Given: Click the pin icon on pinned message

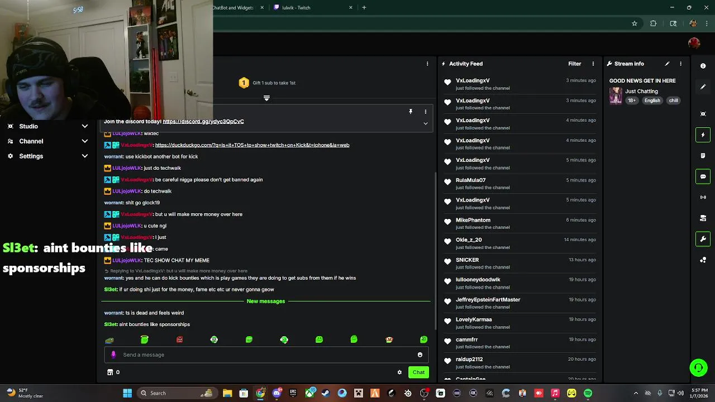Looking at the screenshot, I should [411, 112].
